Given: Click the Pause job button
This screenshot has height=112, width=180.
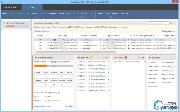Looking at the screenshot, I should (x=35, y=13).
